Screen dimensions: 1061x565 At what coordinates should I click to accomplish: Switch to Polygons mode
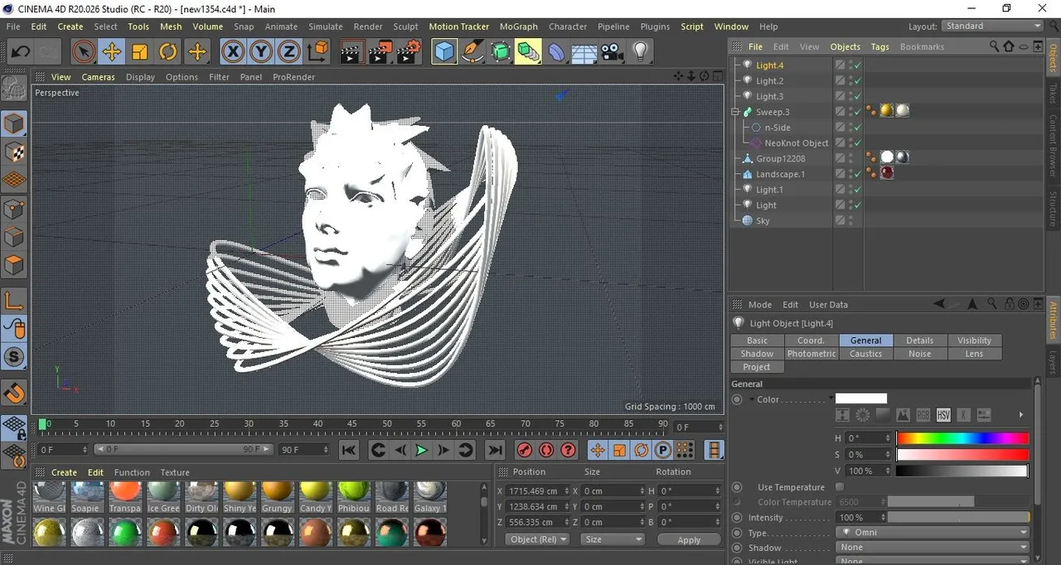click(14, 265)
